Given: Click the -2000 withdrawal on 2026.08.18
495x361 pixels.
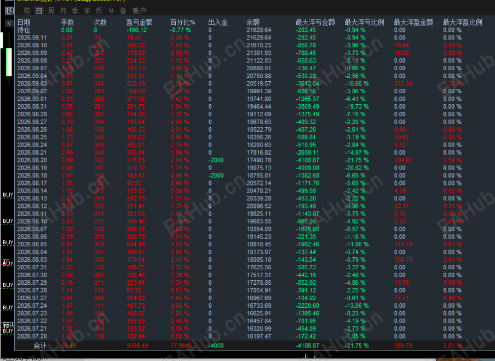Looking at the screenshot, I should [216, 176].
